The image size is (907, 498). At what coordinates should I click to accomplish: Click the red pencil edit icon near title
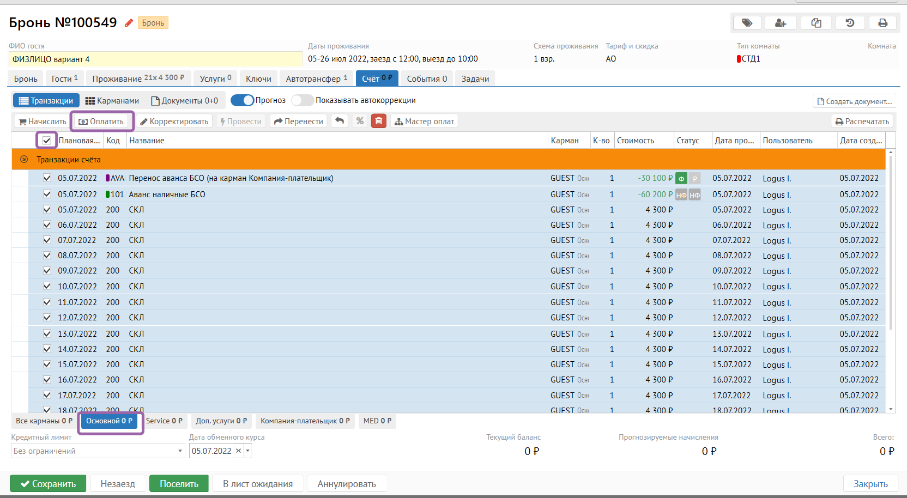tap(129, 23)
